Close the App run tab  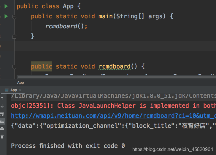(x=20, y=90)
